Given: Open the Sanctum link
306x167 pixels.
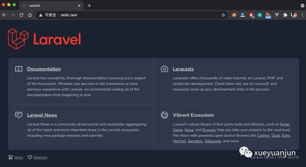Looking at the screenshot, I should click(195, 141).
